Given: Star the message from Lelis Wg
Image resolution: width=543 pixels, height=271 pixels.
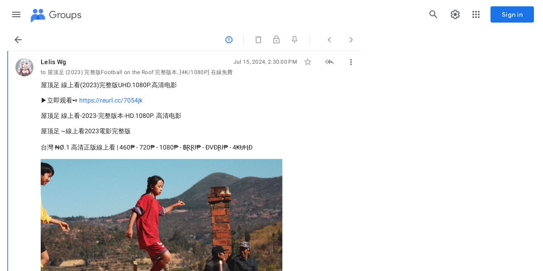Looking at the screenshot, I should point(308,62).
